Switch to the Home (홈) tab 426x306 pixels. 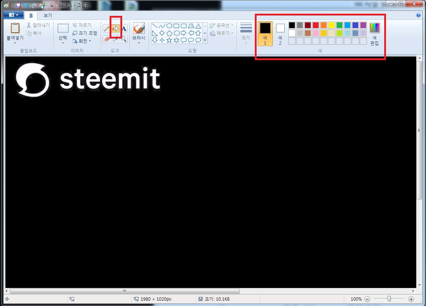pyautogui.click(x=31, y=15)
